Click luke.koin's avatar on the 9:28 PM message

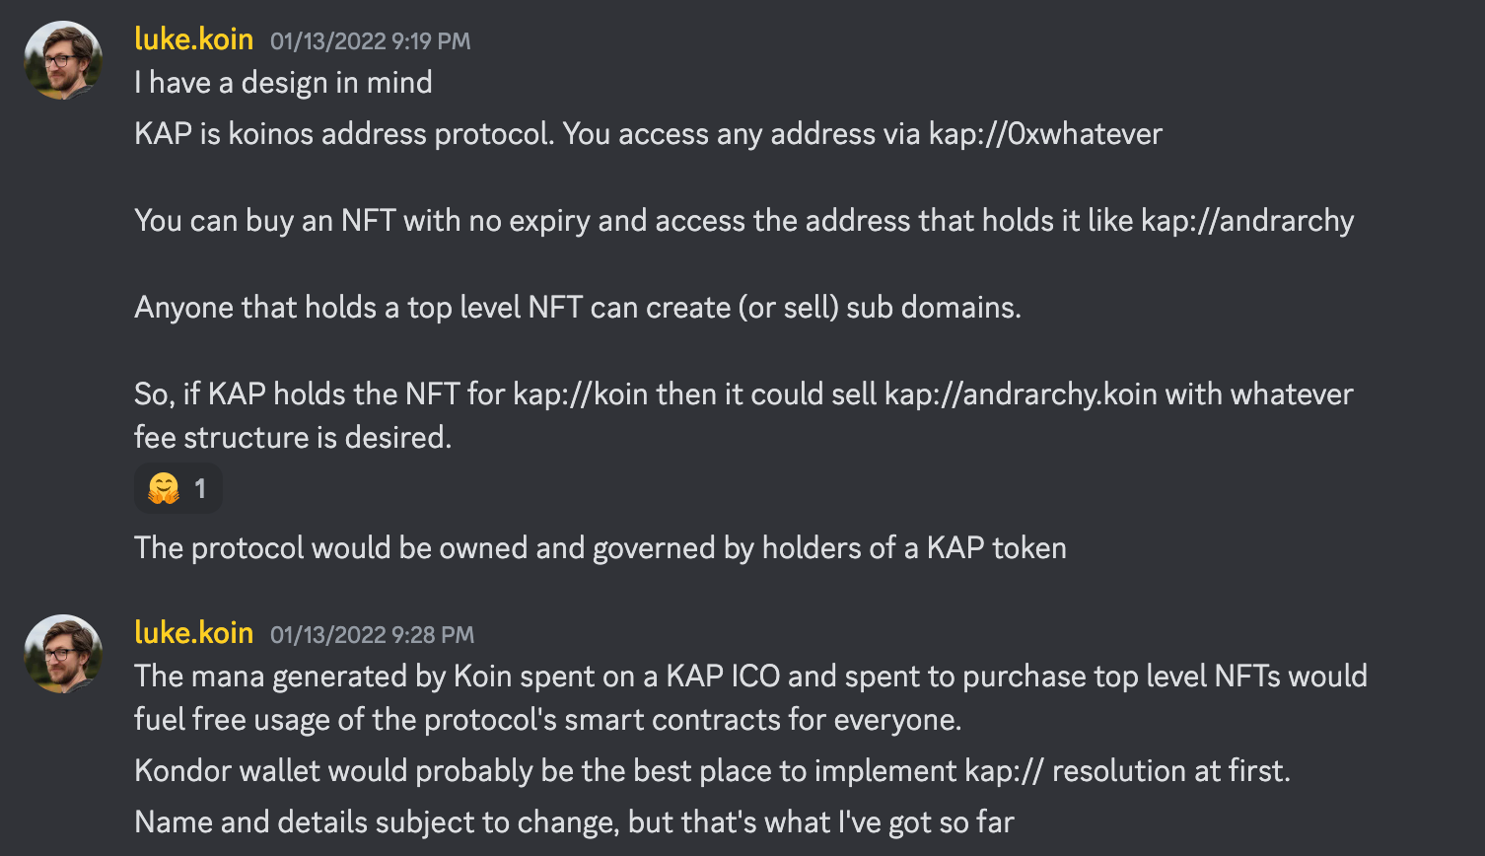pyautogui.click(x=63, y=654)
